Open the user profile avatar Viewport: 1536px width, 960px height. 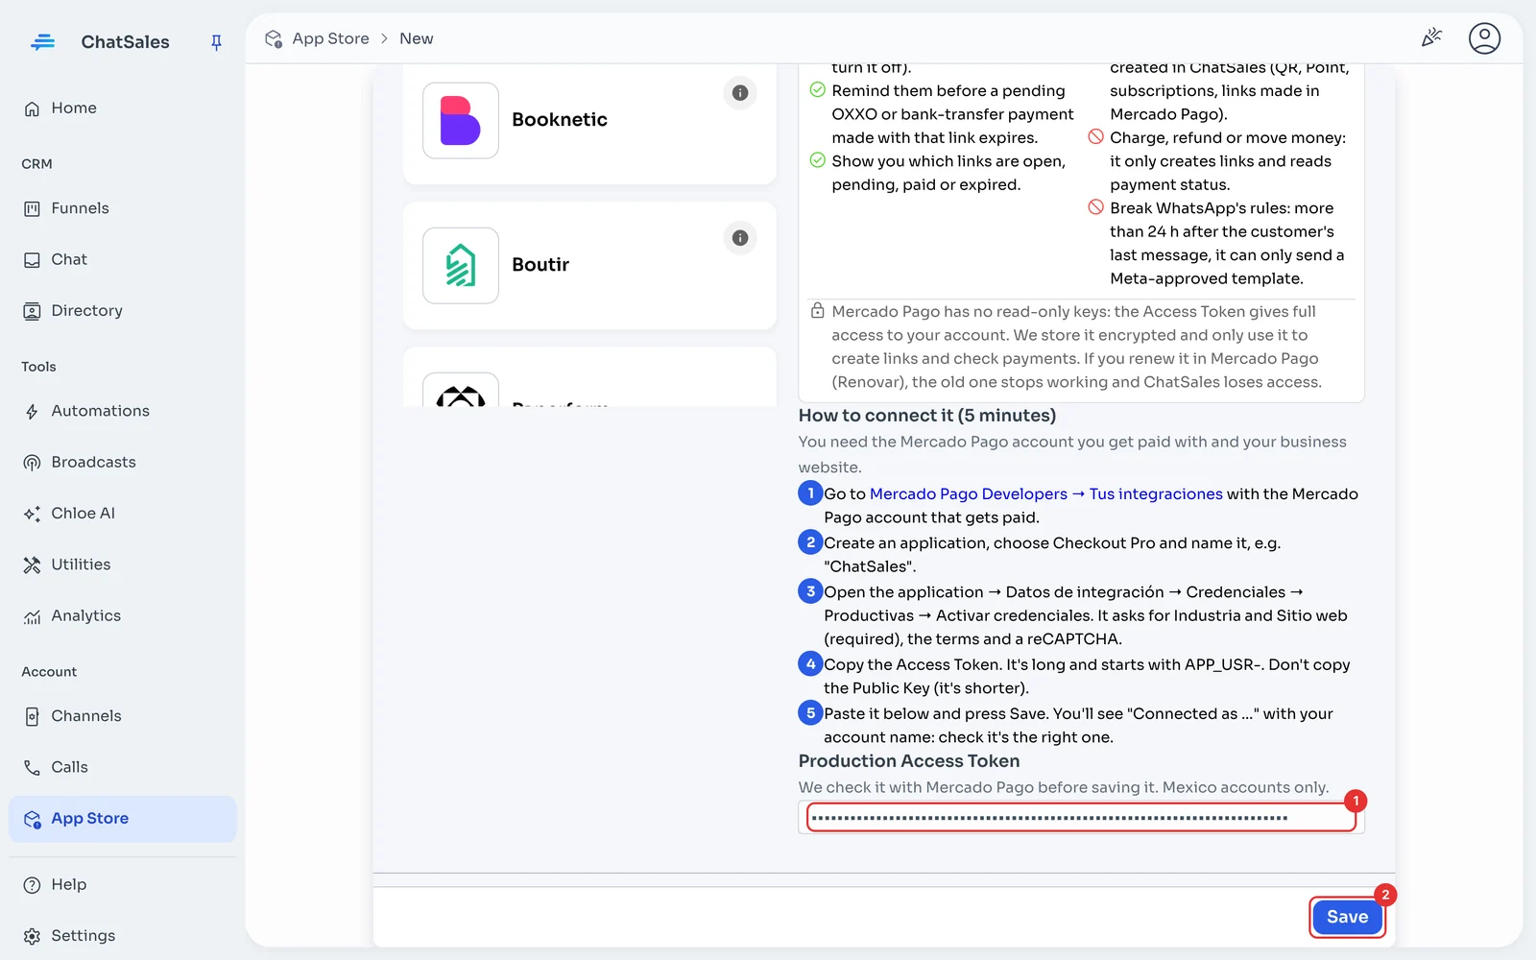click(x=1484, y=38)
